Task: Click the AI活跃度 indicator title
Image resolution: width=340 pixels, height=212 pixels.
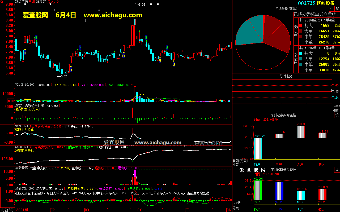Action: point(22,168)
